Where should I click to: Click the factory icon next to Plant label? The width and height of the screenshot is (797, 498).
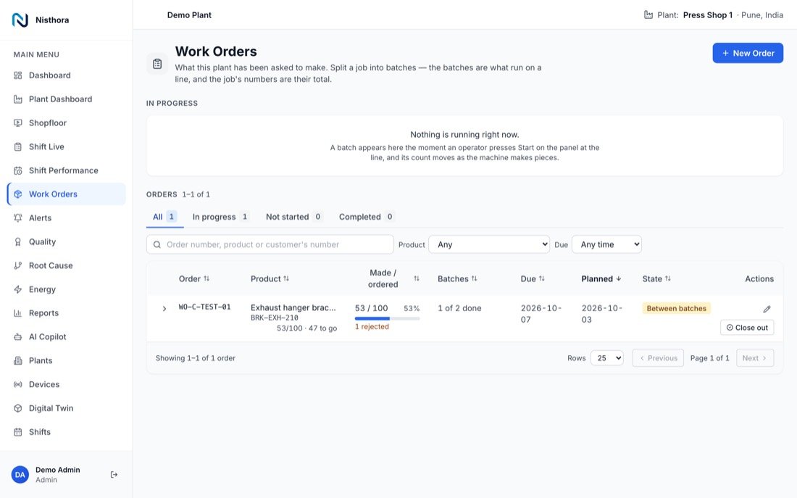pyautogui.click(x=648, y=14)
